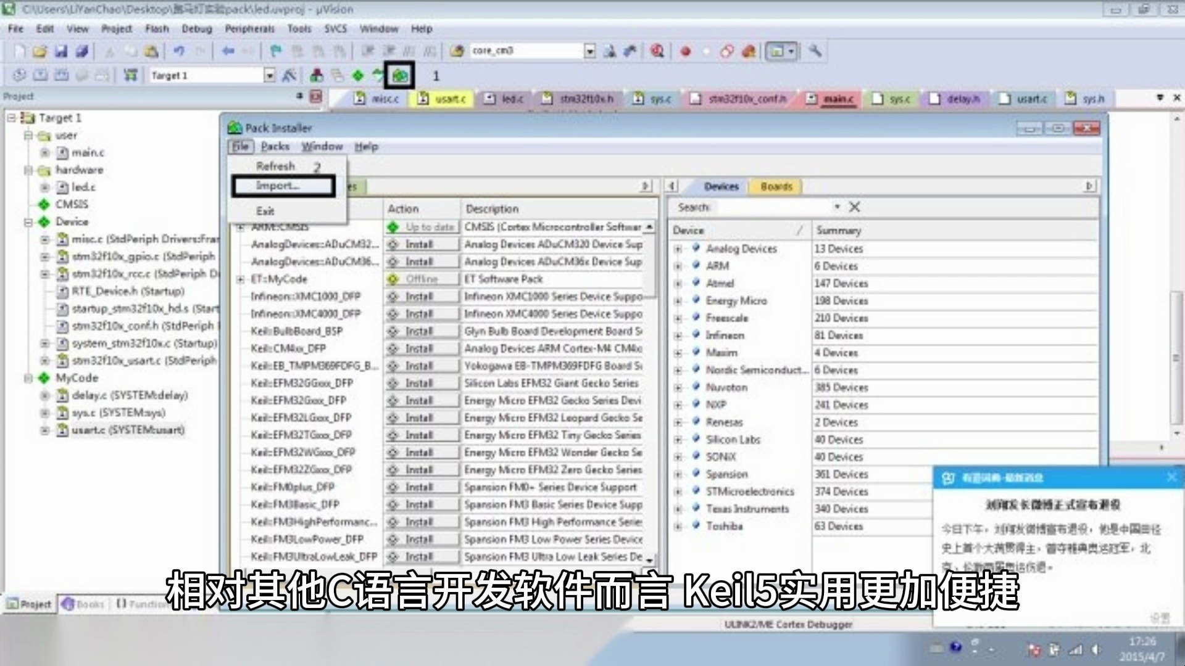Click the Select Software Packs icon
The width and height of the screenshot is (1185, 666).
point(378,75)
